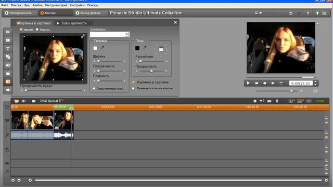Click the player full-screen icon beside preview
Viewport: 333px width, 187px height.
click(318, 23)
